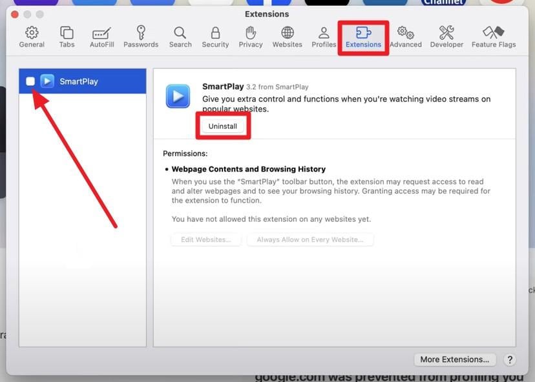Viewport: 535px width, 382px height.
Task: Uninstall the SmartPlay extension
Action: coord(223,126)
